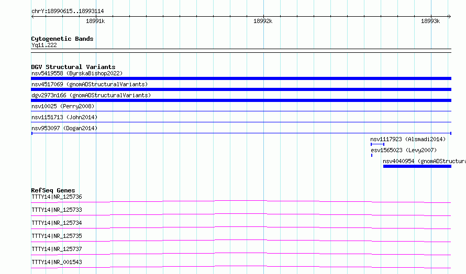
Task: Open variant nsv4040954 gnomAD label
Action: coord(424,161)
